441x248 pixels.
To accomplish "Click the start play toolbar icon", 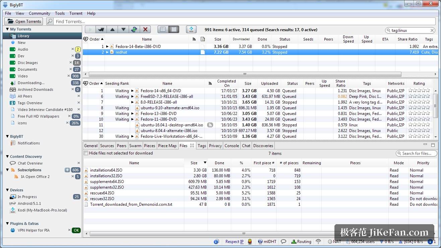I will click(x=90, y=29).
